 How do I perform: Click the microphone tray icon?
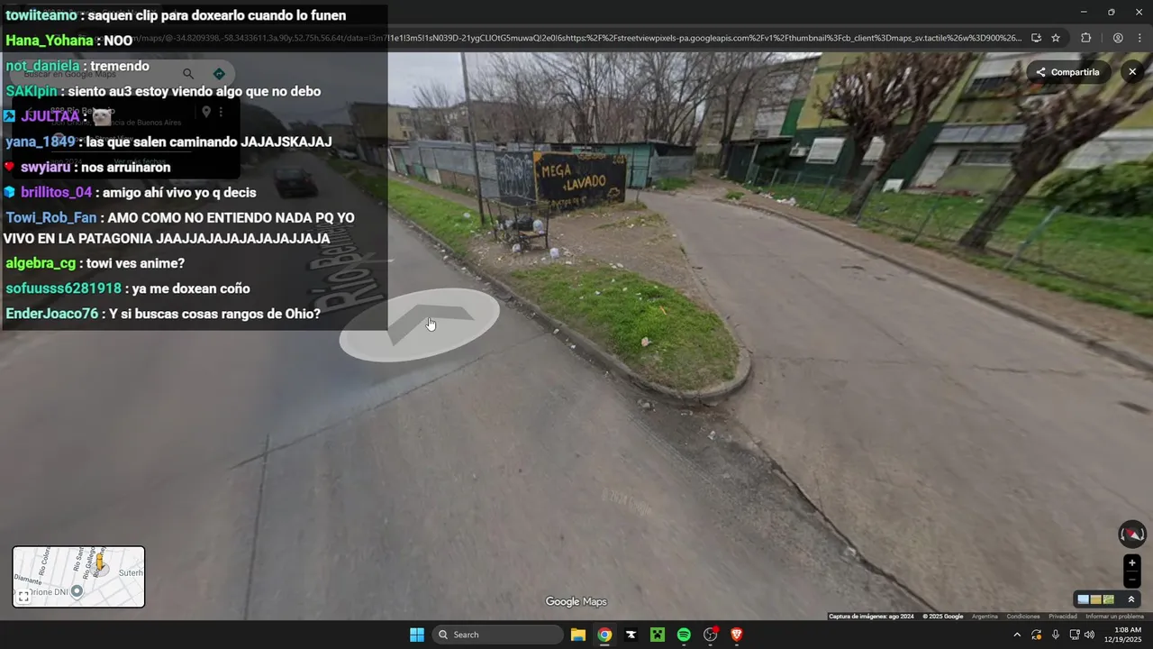coord(1056,635)
